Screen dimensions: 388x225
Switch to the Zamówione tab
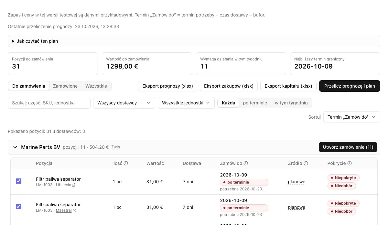coord(65,86)
